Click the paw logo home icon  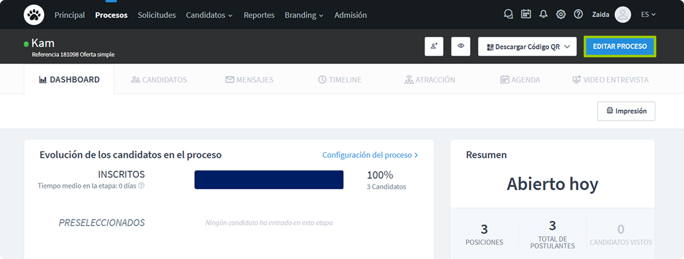click(x=34, y=15)
